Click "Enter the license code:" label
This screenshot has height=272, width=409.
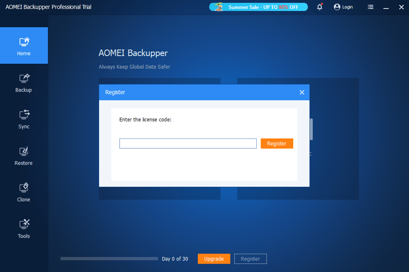click(145, 120)
